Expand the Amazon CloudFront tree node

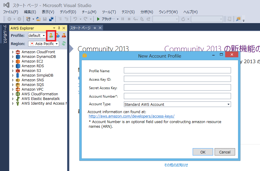coord(13,52)
